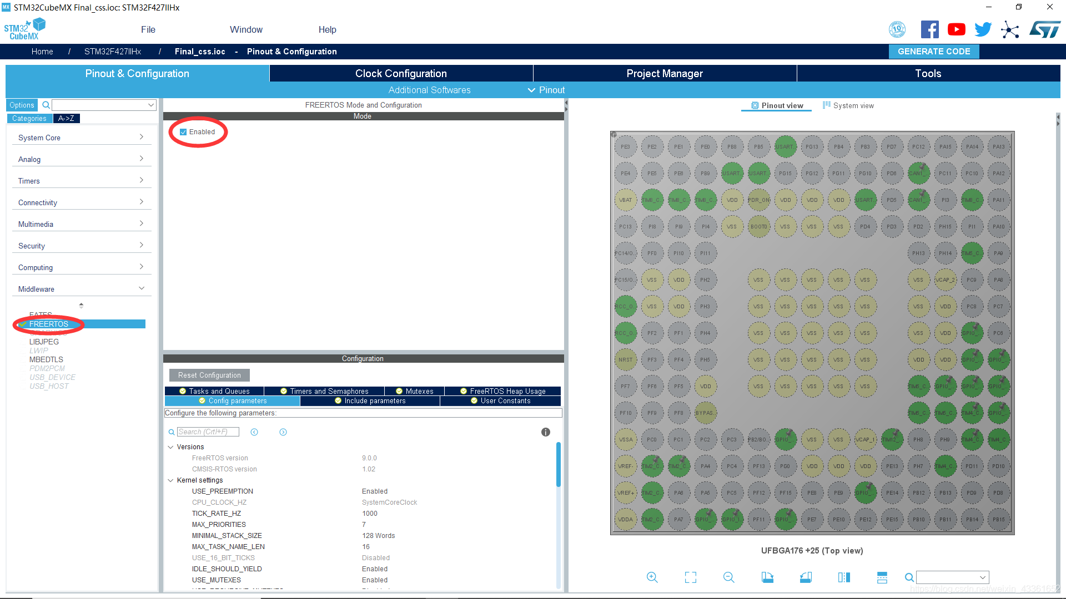Rotate the chip counter-clockwise
The height and width of the screenshot is (599, 1066).
click(806, 577)
